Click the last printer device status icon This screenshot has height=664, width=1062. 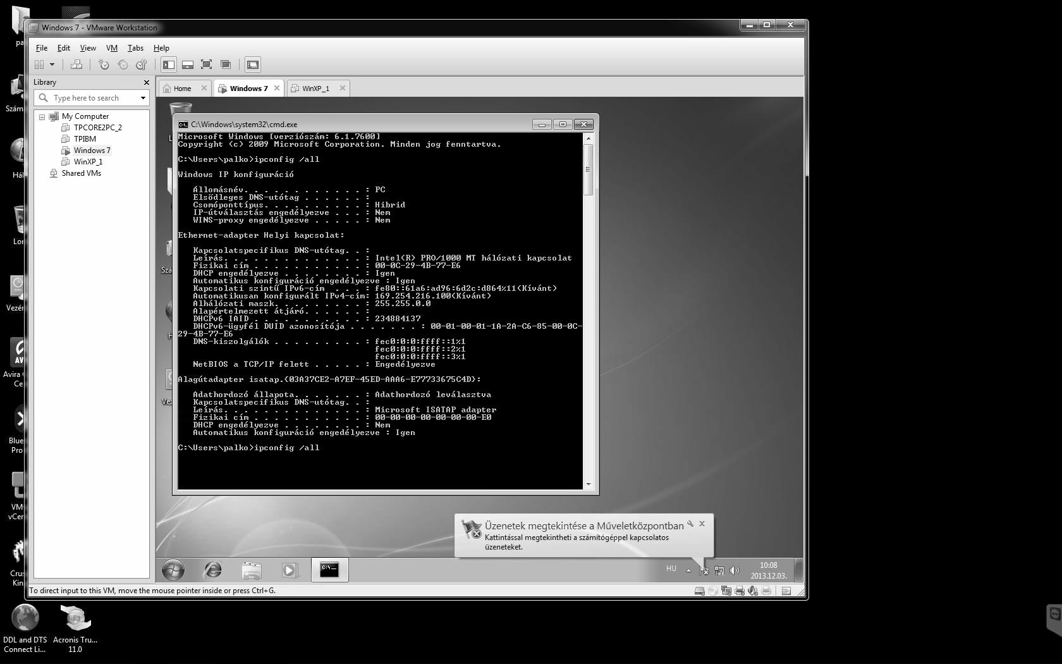[766, 591]
